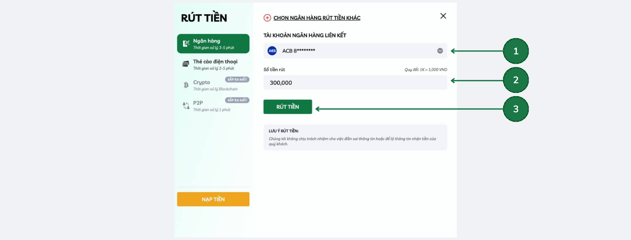Expand the linked bank account dropdown arrow
The image size is (631, 240).
coord(440,51)
